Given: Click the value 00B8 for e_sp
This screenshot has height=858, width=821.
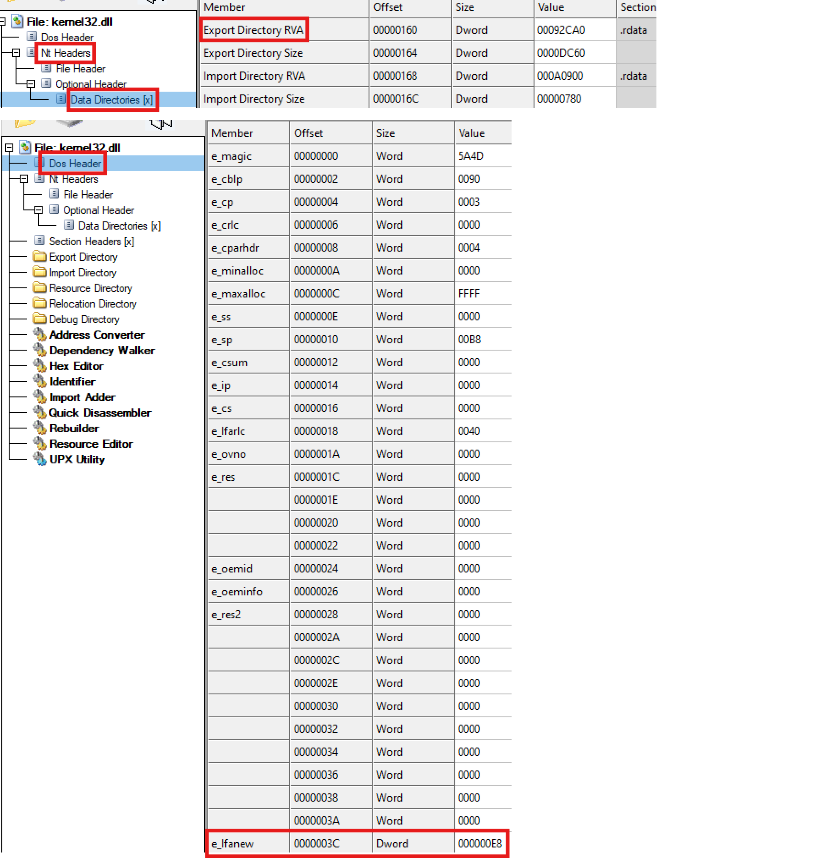Looking at the screenshot, I should [x=469, y=339].
